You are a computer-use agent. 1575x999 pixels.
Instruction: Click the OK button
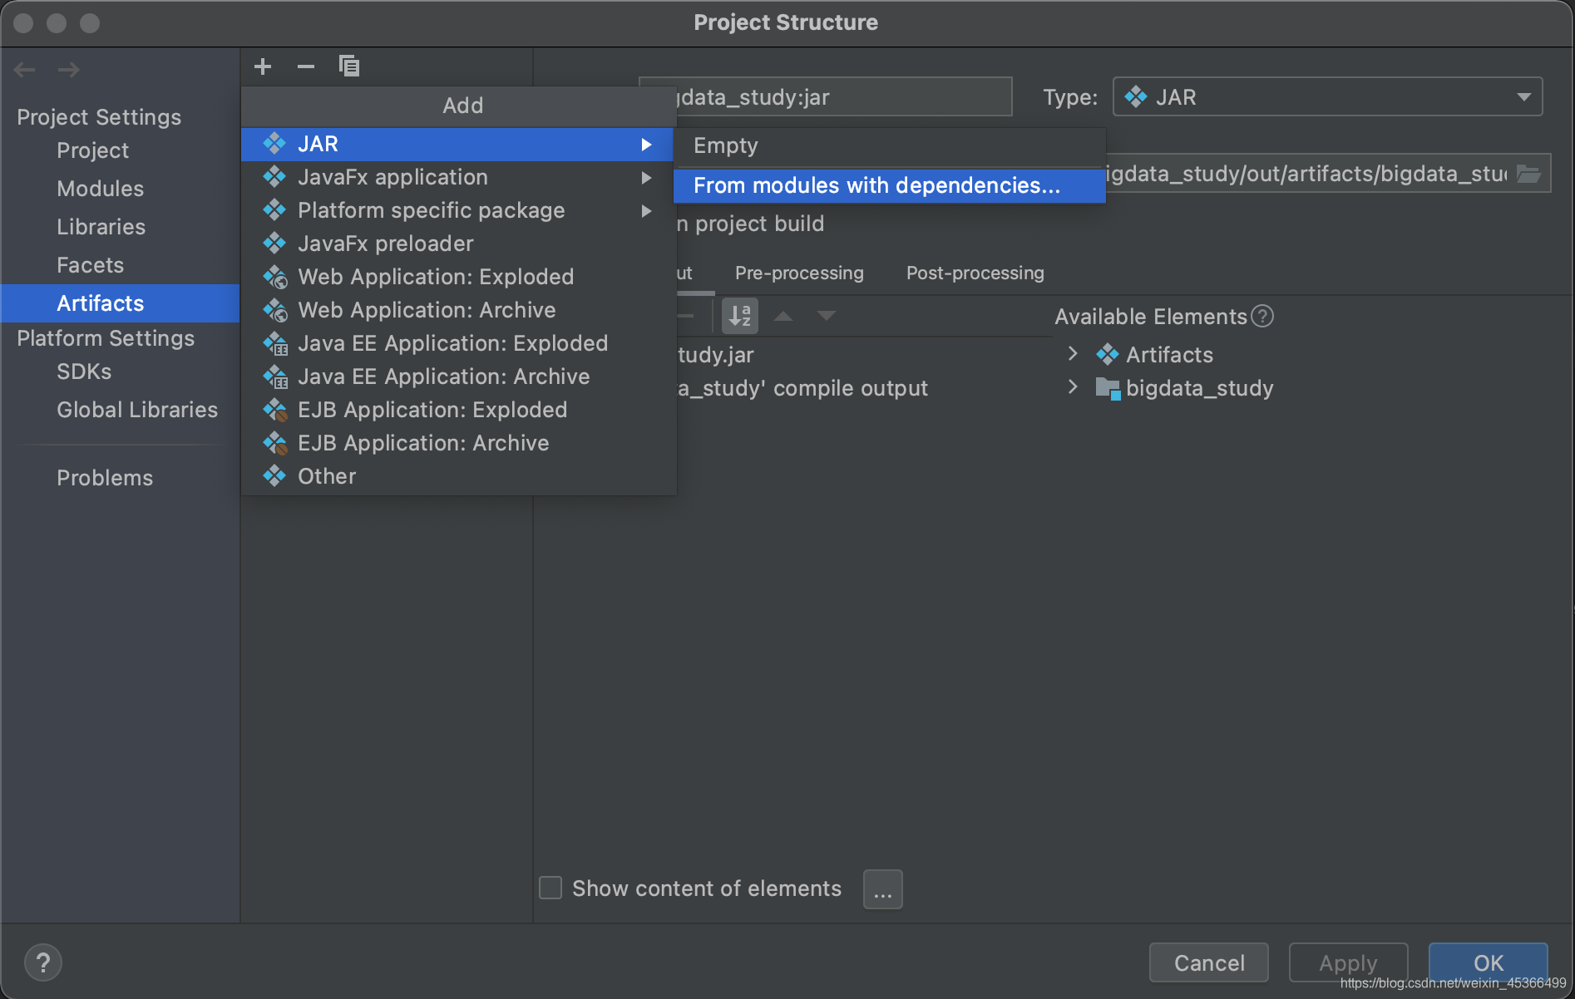(1489, 963)
